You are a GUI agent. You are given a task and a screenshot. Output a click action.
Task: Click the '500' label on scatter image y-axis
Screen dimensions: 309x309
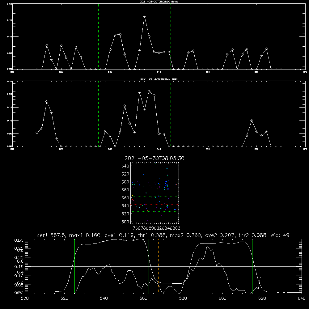[125, 222]
